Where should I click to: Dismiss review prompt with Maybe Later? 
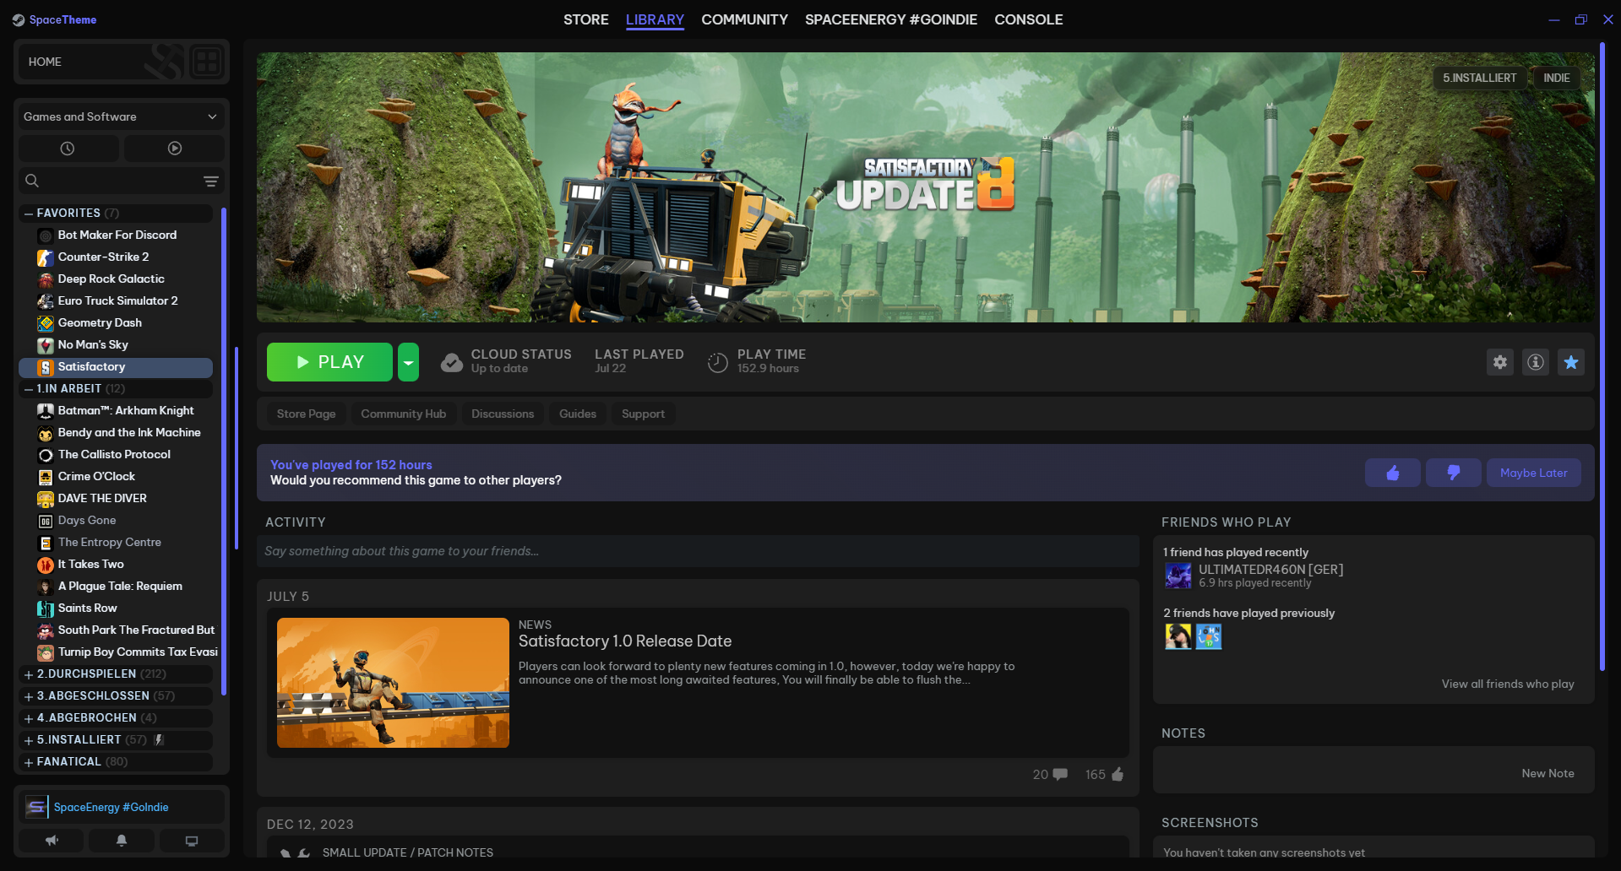click(x=1534, y=473)
